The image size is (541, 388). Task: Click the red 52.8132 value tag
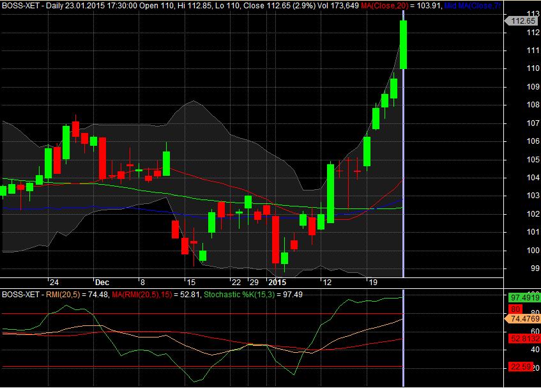pyautogui.click(x=524, y=339)
